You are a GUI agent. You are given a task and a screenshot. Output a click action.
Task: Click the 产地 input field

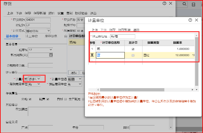(x=41, y=127)
